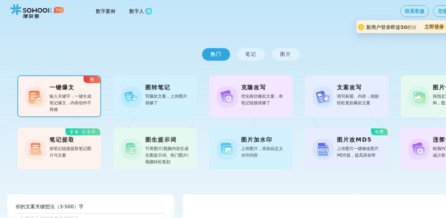
Task: Open the 数字案例 menu item
Action: (x=105, y=11)
